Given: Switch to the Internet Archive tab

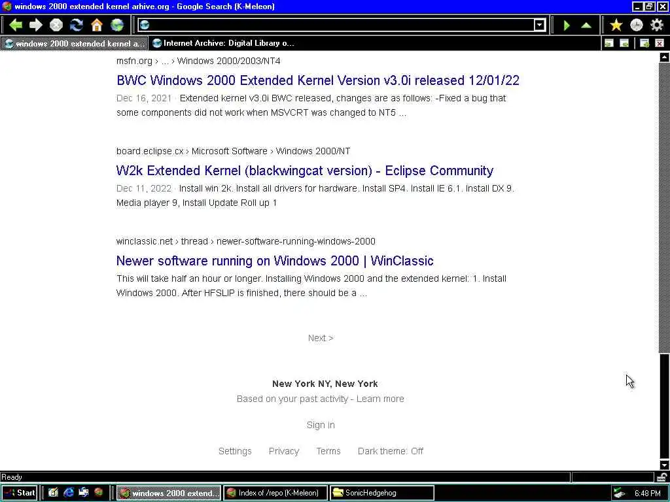Looking at the screenshot, I should click(223, 43).
